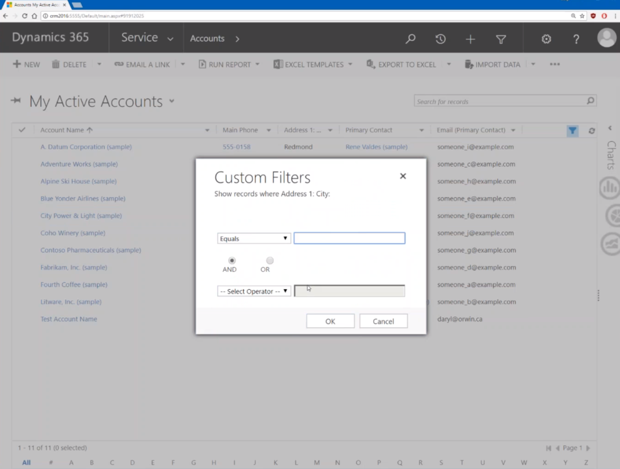Filter list by letter Z

586,462
